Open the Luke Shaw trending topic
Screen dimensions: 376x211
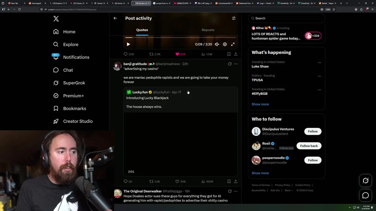coord(260,67)
